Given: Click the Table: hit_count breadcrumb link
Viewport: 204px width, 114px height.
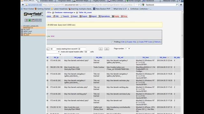Looking at the screenshot, I should click(85, 13).
